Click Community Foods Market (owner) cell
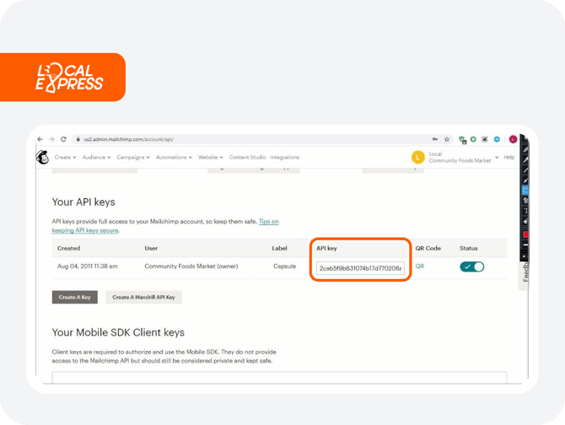565x425 pixels. pyautogui.click(x=191, y=266)
